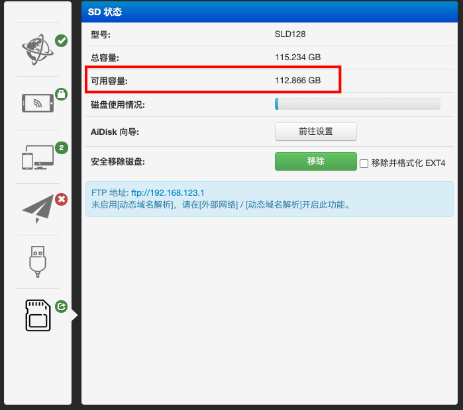Viewport: 463px width, 410px height.
Task: Click the green lock badge on wireless
Action: pos(61,95)
